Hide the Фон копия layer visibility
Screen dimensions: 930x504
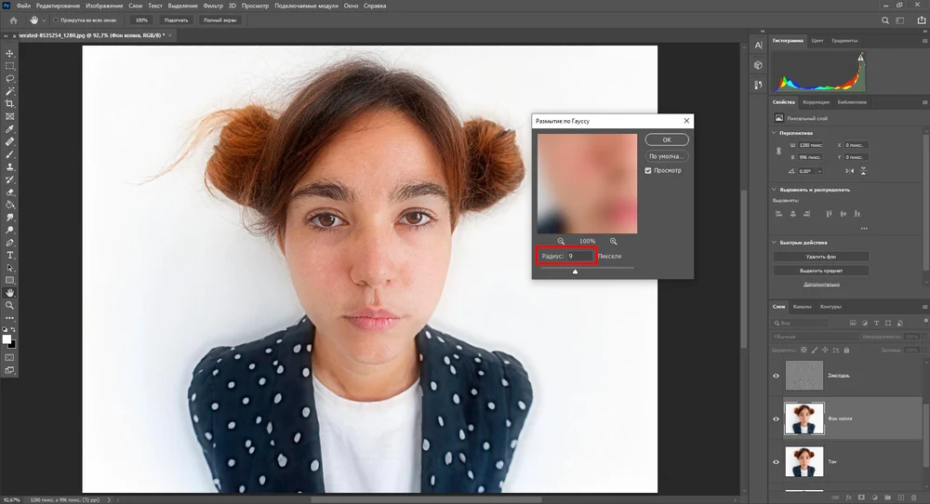tap(776, 418)
